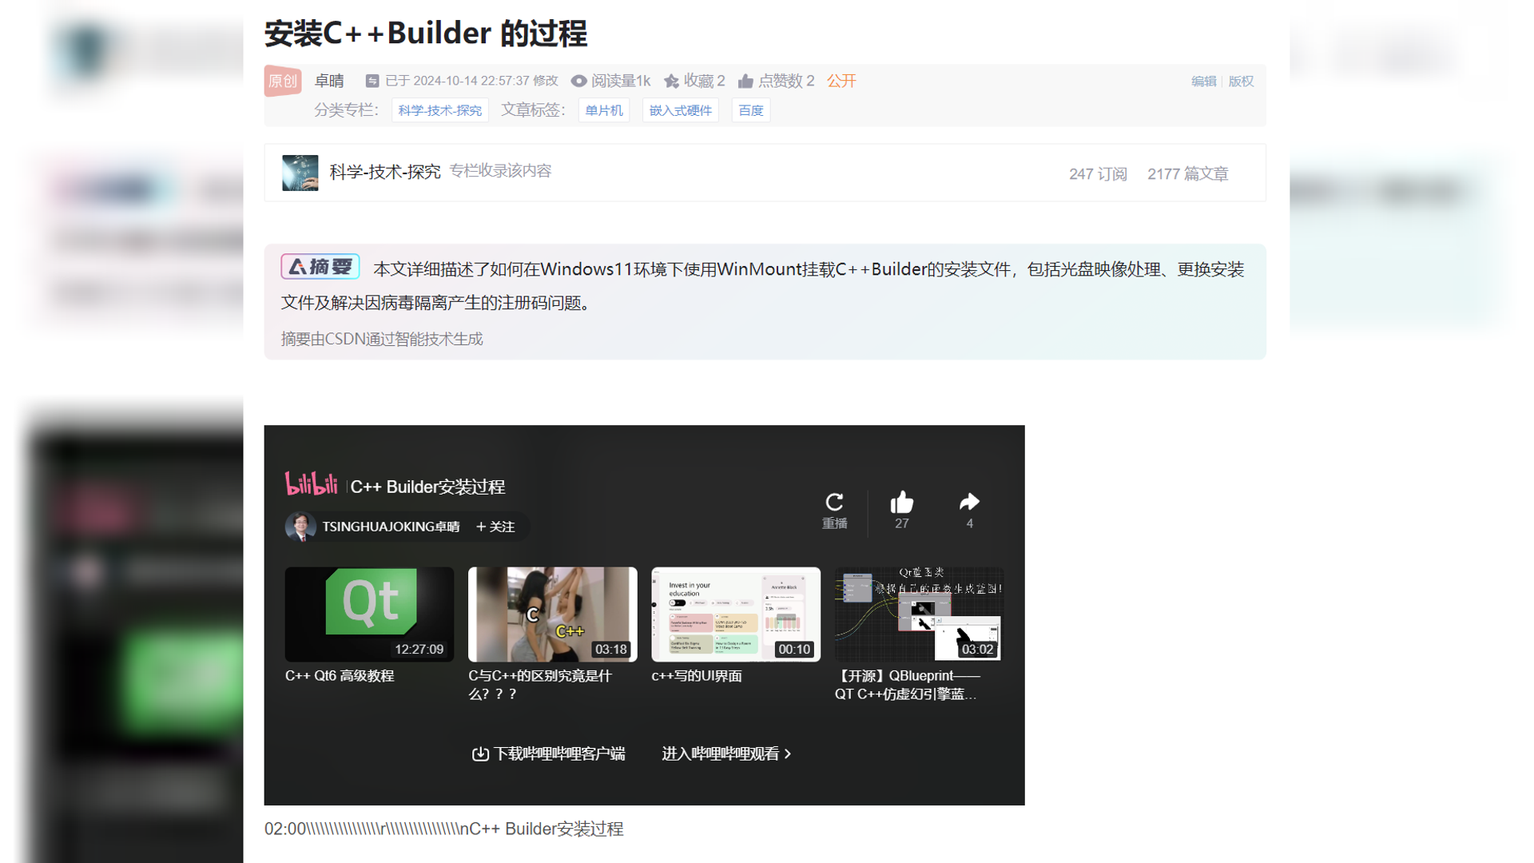The image size is (1534, 863).
Task: Click the 公开 visibility setting
Action: click(841, 81)
